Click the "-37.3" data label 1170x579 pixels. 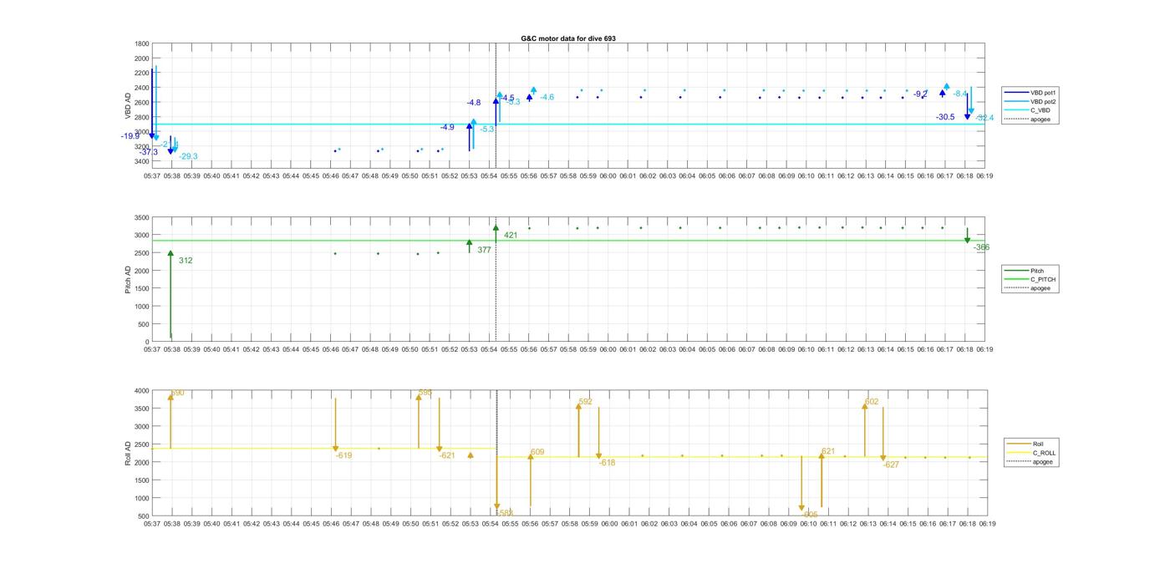[x=149, y=152]
